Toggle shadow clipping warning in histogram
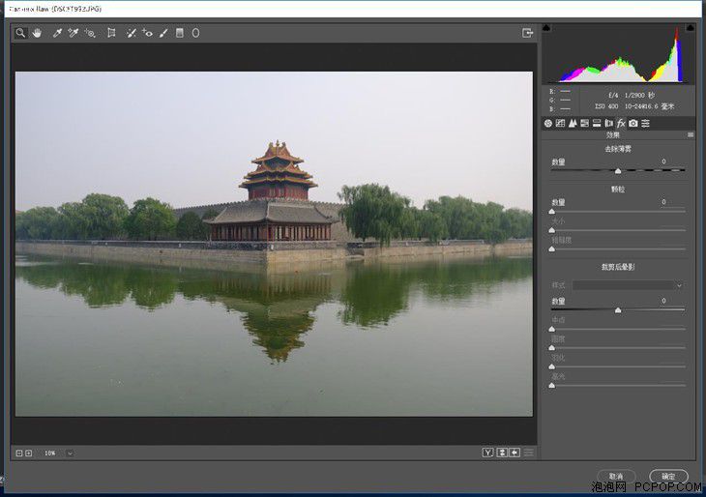The width and height of the screenshot is (706, 497). pyautogui.click(x=546, y=28)
